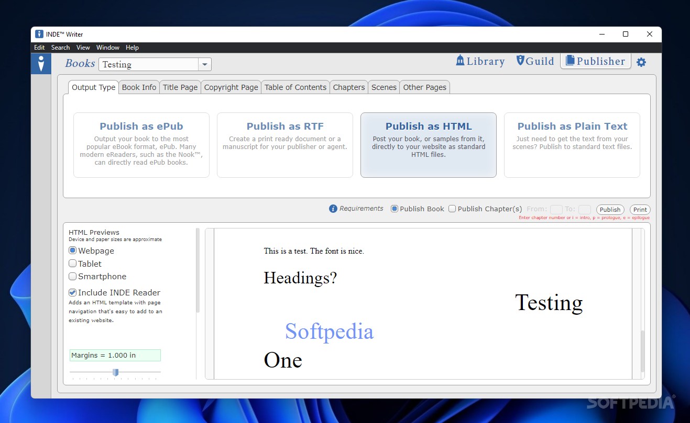Select the Publish Book option

[395, 209]
